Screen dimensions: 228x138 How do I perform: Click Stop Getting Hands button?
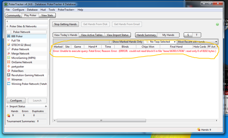[65, 24]
